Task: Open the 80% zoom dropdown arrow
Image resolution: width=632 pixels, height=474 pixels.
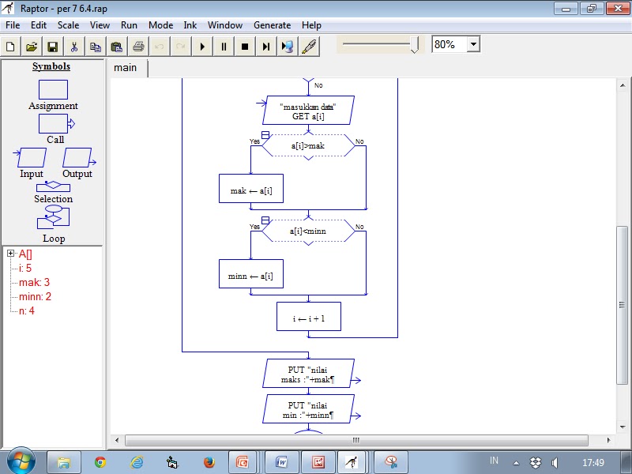Action: (x=473, y=44)
